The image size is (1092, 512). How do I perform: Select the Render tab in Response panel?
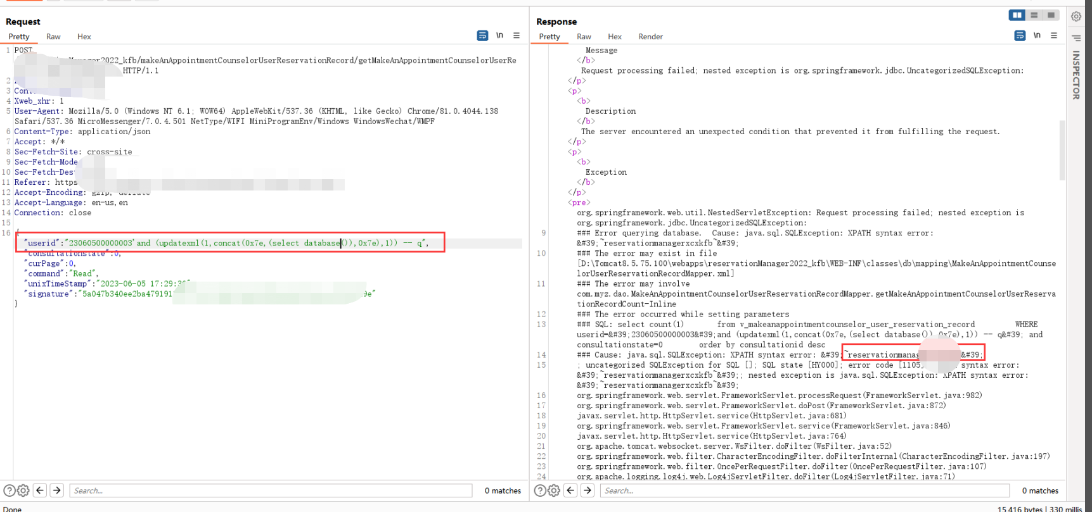pyautogui.click(x=650, y=37)
